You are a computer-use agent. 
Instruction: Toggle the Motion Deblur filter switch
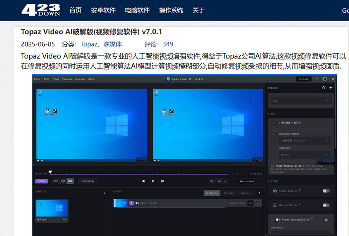[x=326, y=205]
